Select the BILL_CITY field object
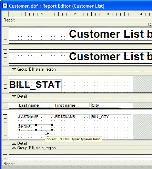 click(x=111, y=117)
